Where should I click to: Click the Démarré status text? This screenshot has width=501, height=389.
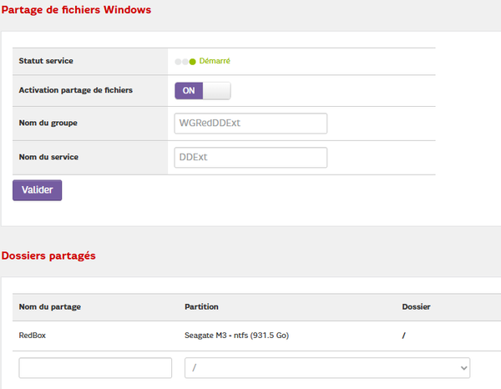click(215, 61)
